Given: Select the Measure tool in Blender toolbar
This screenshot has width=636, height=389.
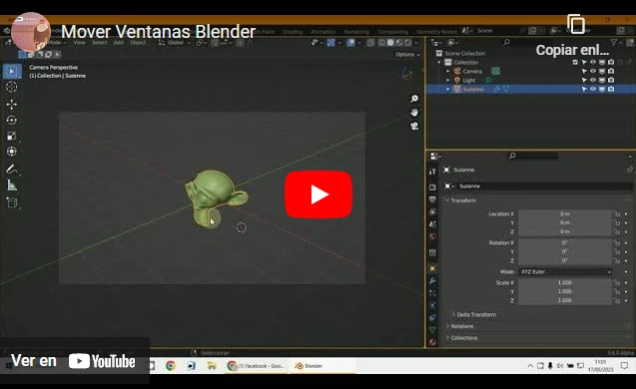Looking at the screenshot, I should tap(12, 186).
